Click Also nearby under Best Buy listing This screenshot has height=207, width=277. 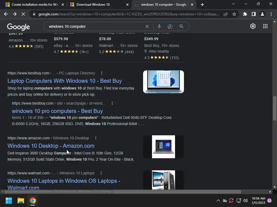point(159,51)
